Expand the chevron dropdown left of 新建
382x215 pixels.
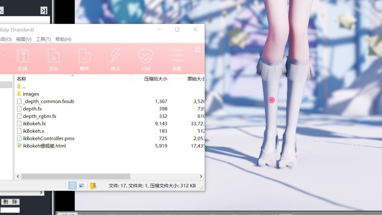pyautogui.click(x=4, y=56)
